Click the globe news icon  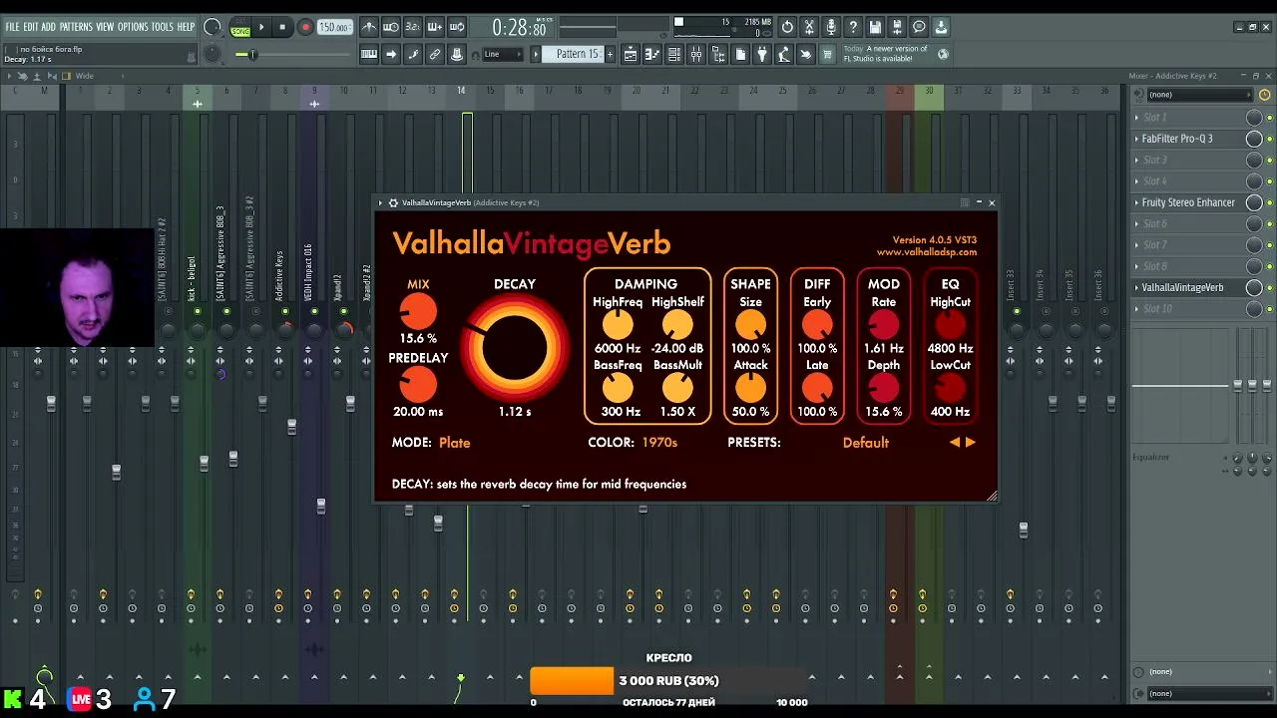pyautogui.click(x=943, y=54)
